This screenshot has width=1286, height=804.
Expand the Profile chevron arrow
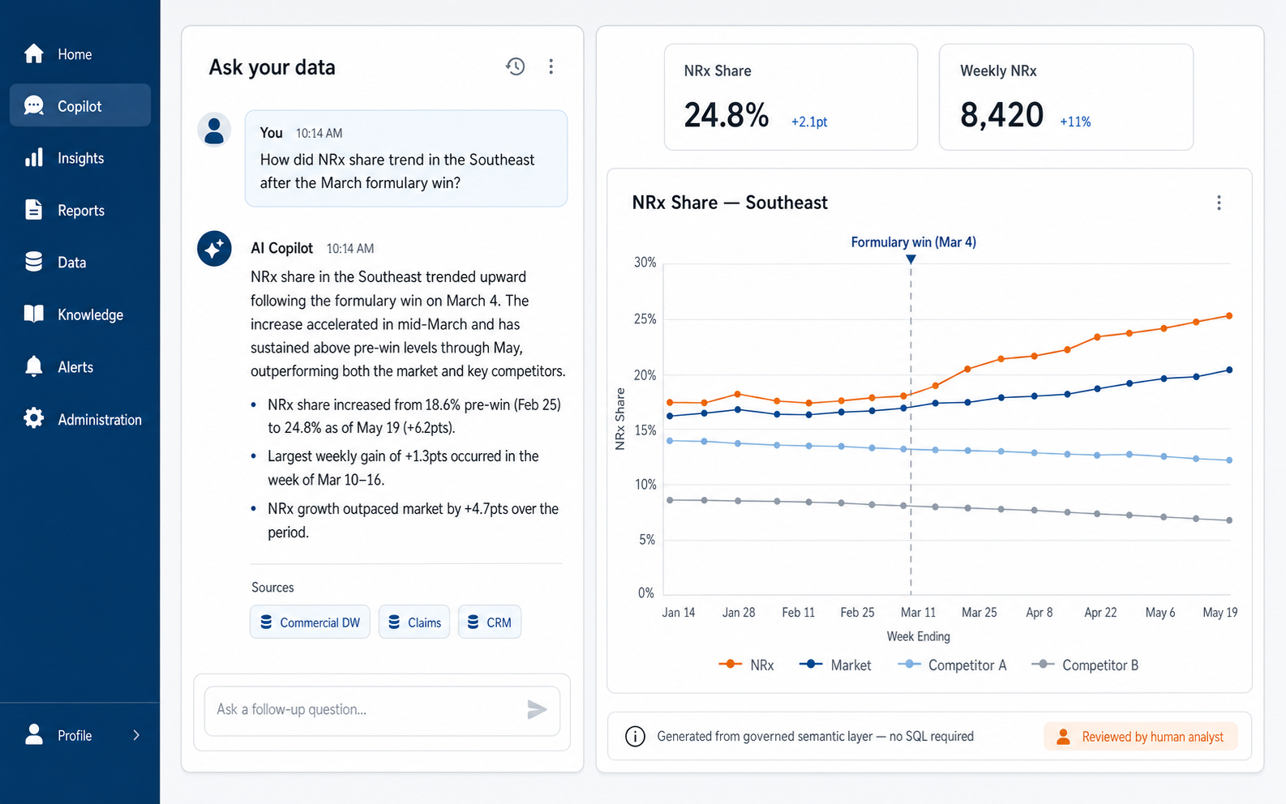coord(136,735)
